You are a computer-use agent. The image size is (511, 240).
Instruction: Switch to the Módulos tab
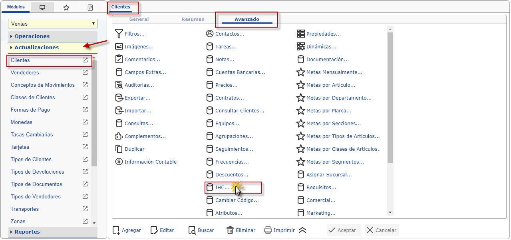[16, 7]
